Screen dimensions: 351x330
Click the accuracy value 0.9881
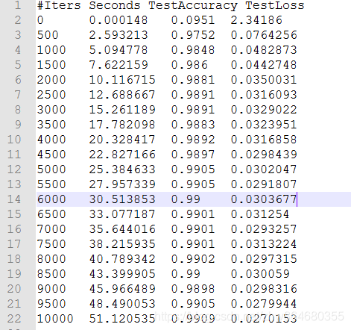[193, 80]
